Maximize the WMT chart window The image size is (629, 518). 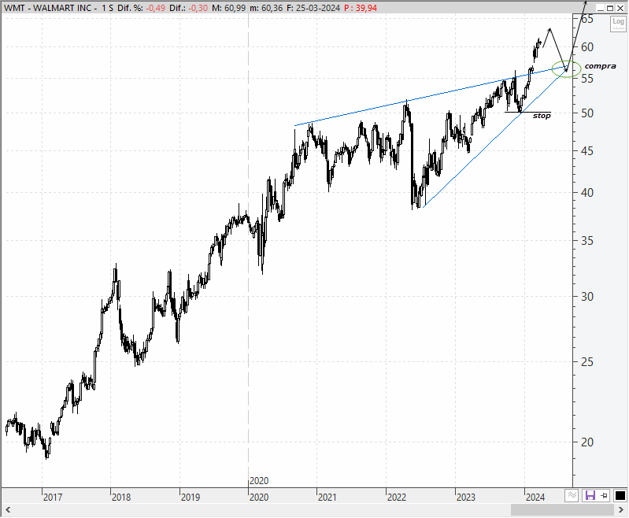coord(610,8)
